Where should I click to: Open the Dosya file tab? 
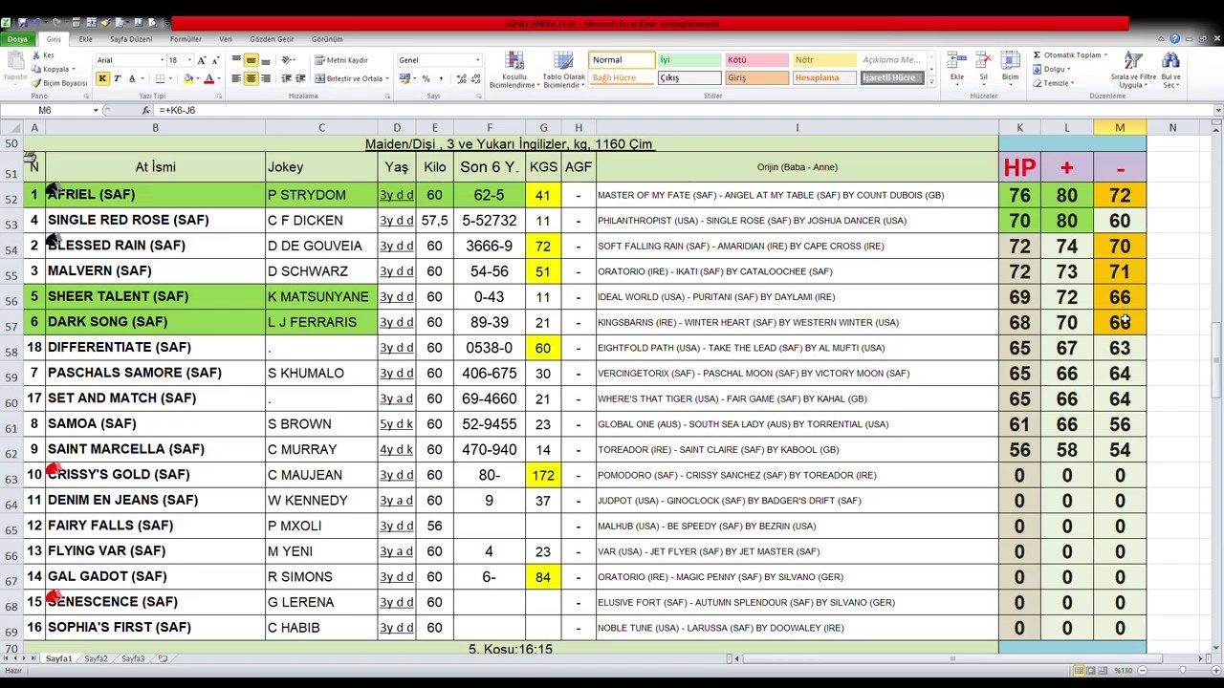tap(17, 39)
